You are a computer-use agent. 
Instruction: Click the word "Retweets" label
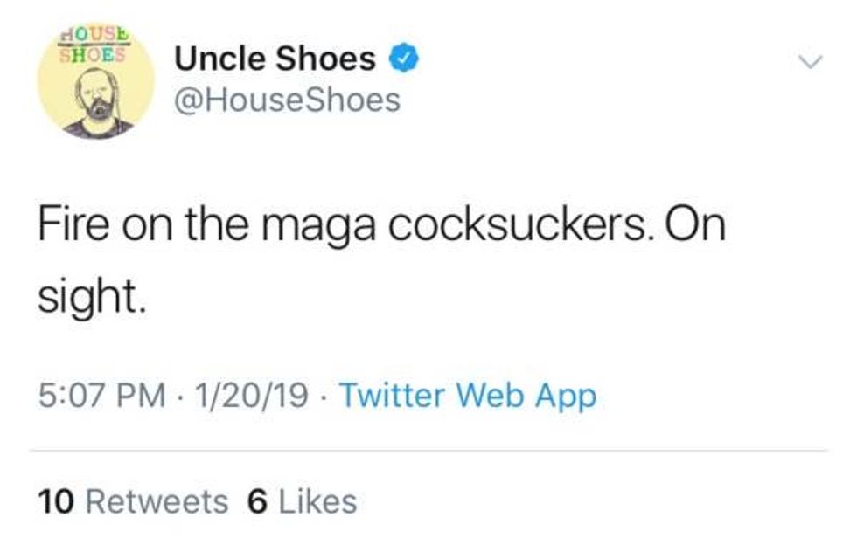[x=157, y=501]
